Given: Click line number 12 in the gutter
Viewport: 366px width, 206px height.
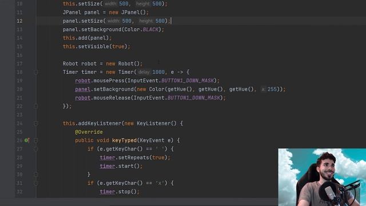Looking at the screenshot, I should pyautogui.click(x=19, y=21).
